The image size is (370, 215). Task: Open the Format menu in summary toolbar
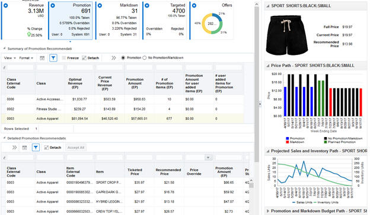(26, 58)
